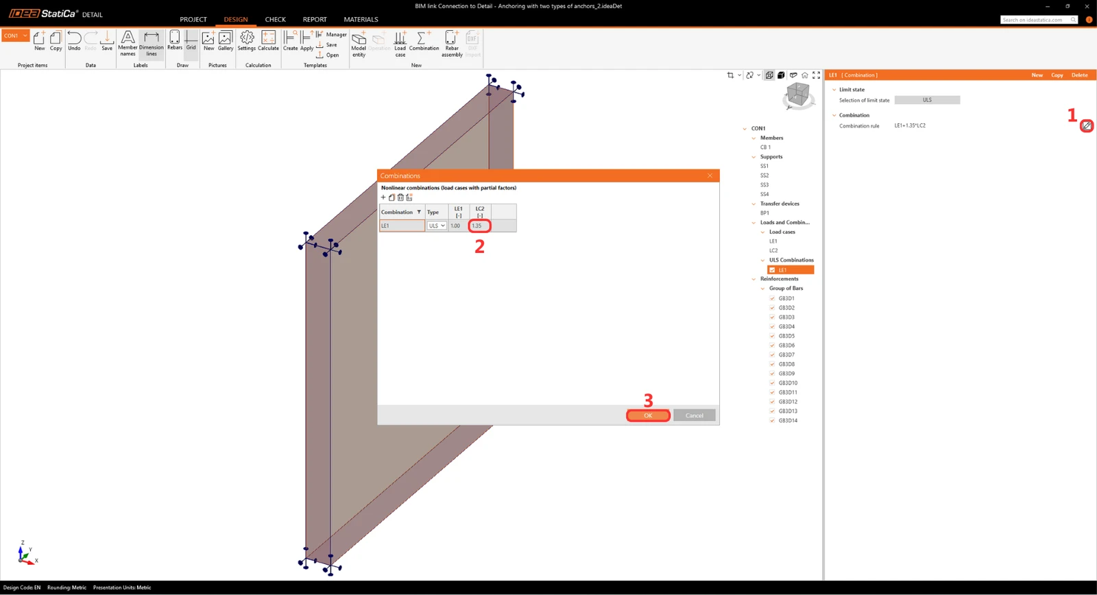Click Cancel in Combinations dialog
The width and height of the screenshot is (1097, 595).
pos(695,415)
